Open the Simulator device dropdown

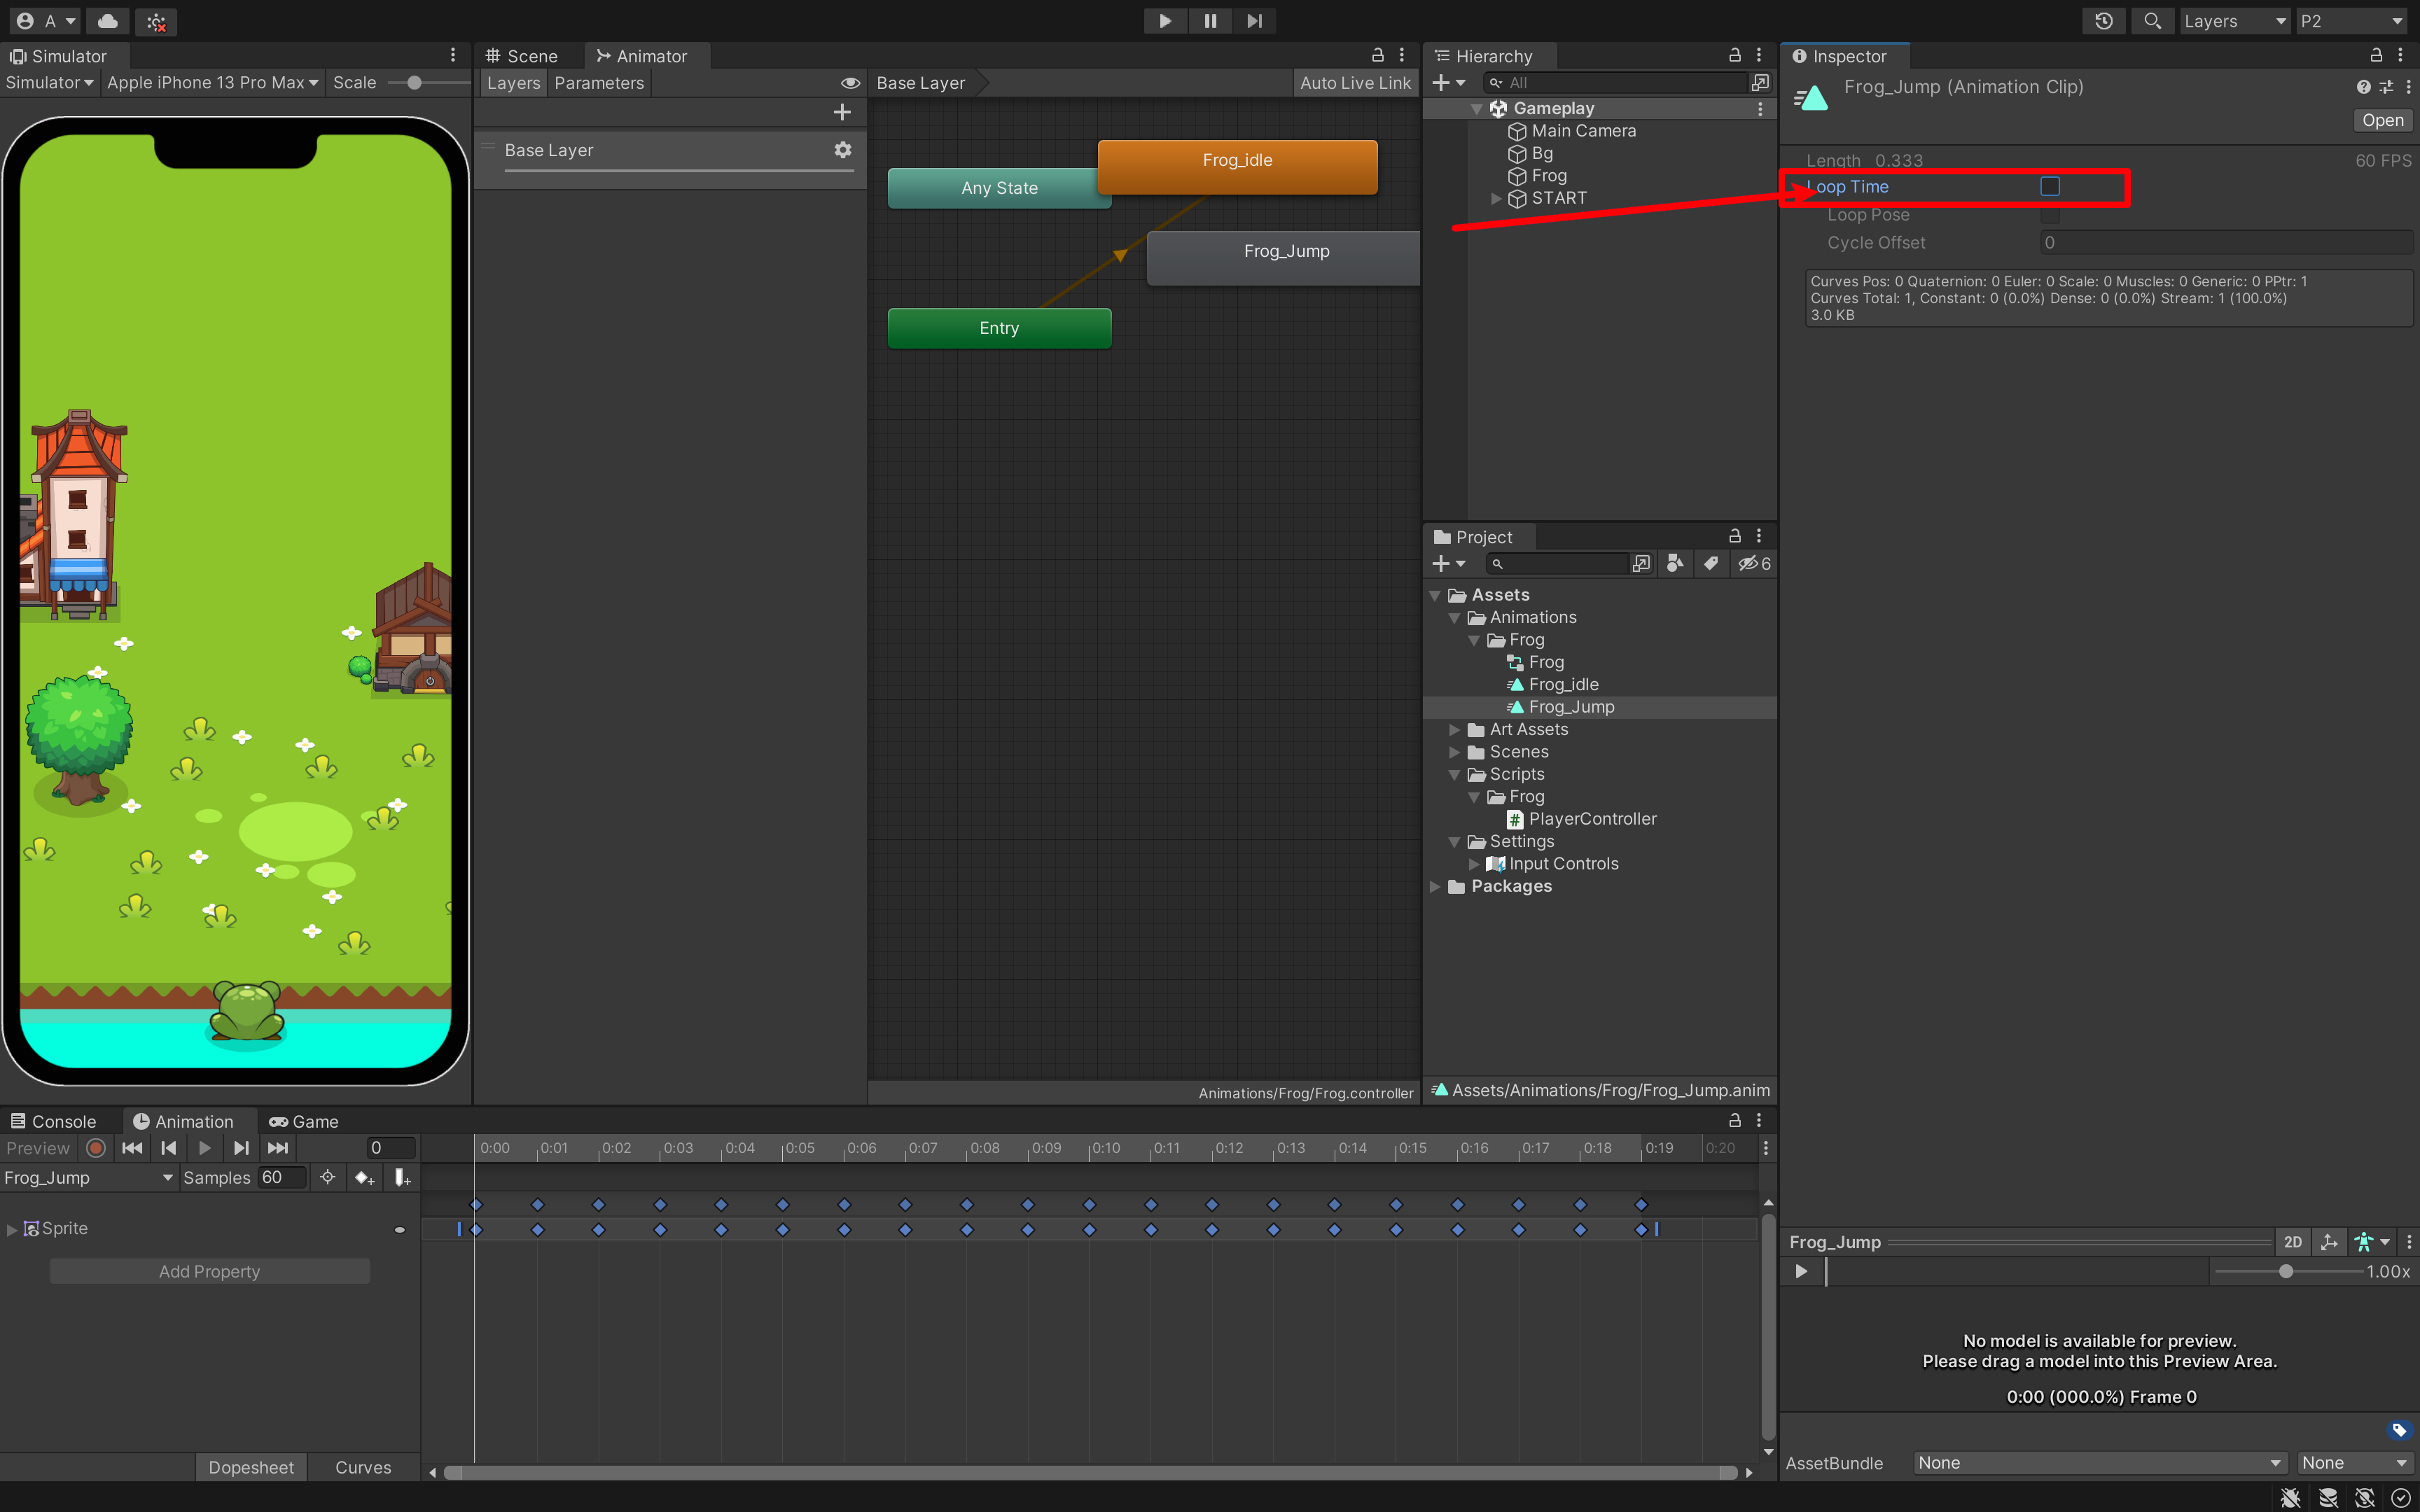click(212, 83)
